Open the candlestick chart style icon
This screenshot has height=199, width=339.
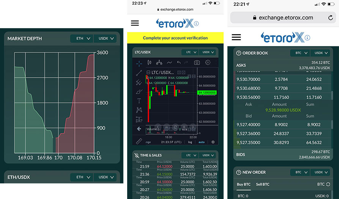coord(149,63)
